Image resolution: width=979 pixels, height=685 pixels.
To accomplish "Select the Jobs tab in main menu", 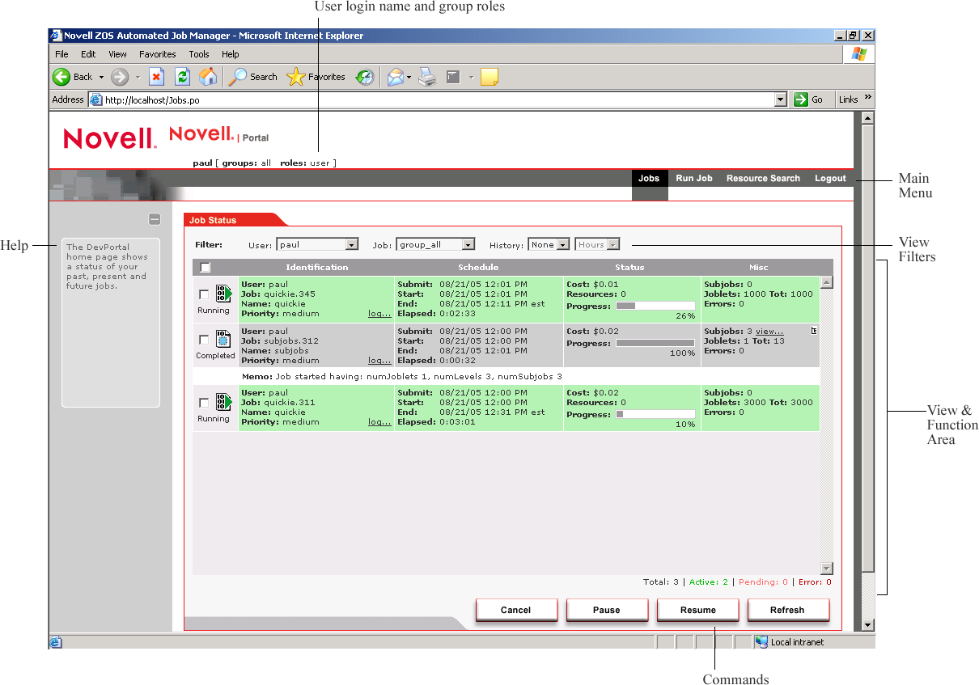I will point(649,178).
